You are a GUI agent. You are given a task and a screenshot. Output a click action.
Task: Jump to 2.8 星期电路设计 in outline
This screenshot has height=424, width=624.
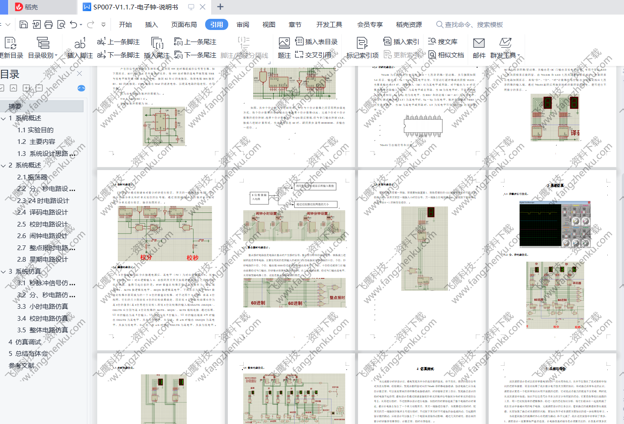[x=42, y=260]
